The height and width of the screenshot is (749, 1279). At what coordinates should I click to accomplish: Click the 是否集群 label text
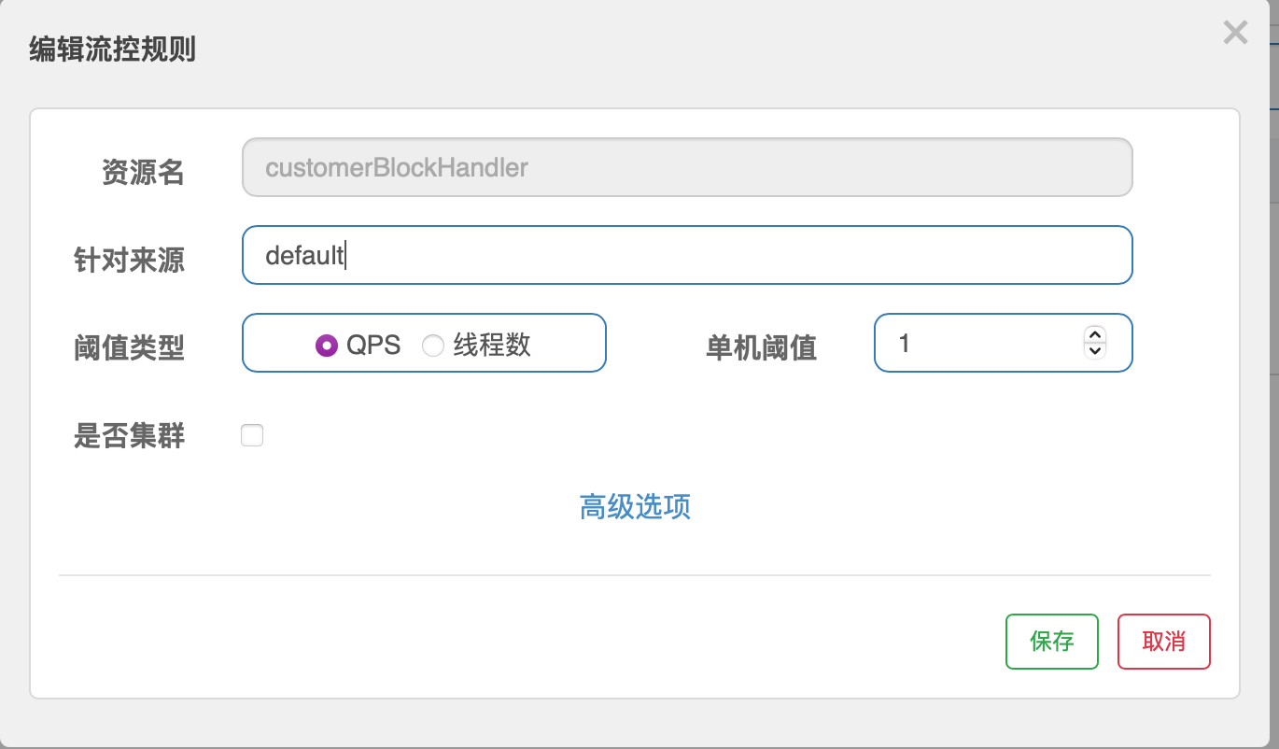129,435
